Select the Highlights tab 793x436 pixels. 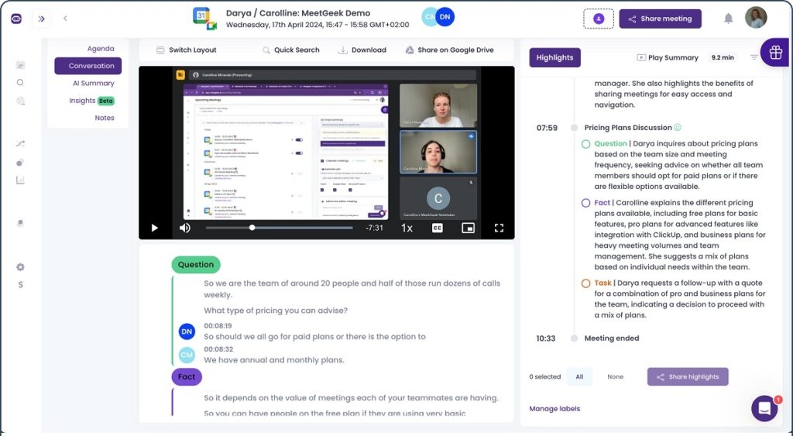click(x=554, y=57)
